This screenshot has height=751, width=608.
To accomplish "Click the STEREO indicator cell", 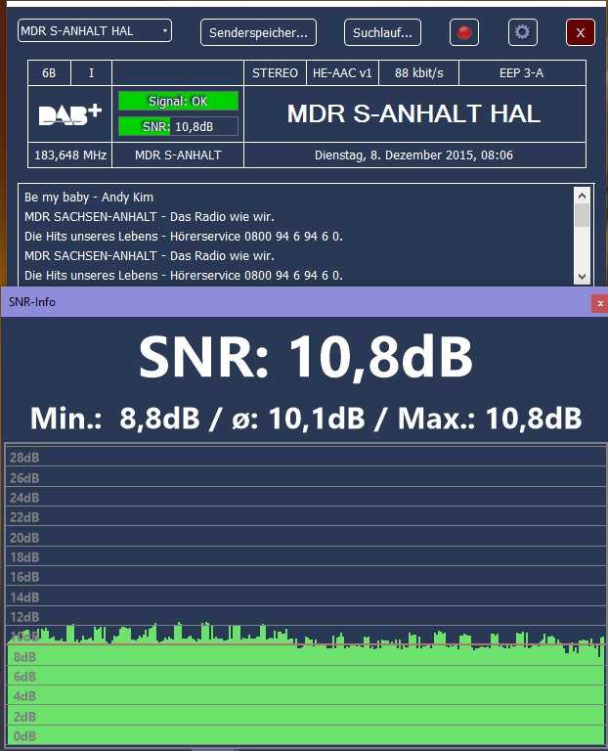I will (x=275, y=73).
